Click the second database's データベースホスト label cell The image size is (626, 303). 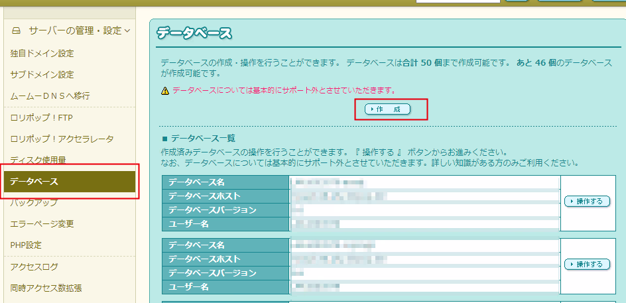(x=225, y=259)
